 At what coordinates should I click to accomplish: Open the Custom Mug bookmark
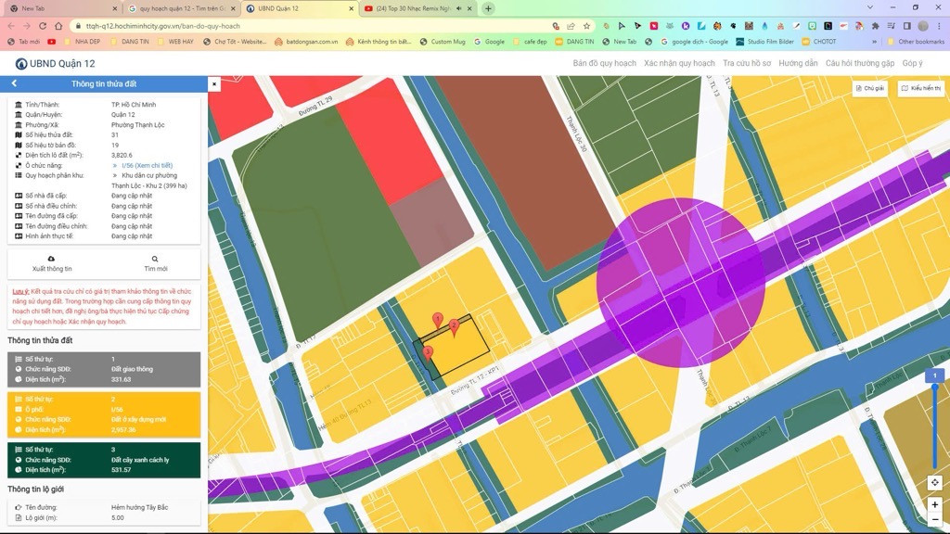pyautogui.click(x=443, y=42)
